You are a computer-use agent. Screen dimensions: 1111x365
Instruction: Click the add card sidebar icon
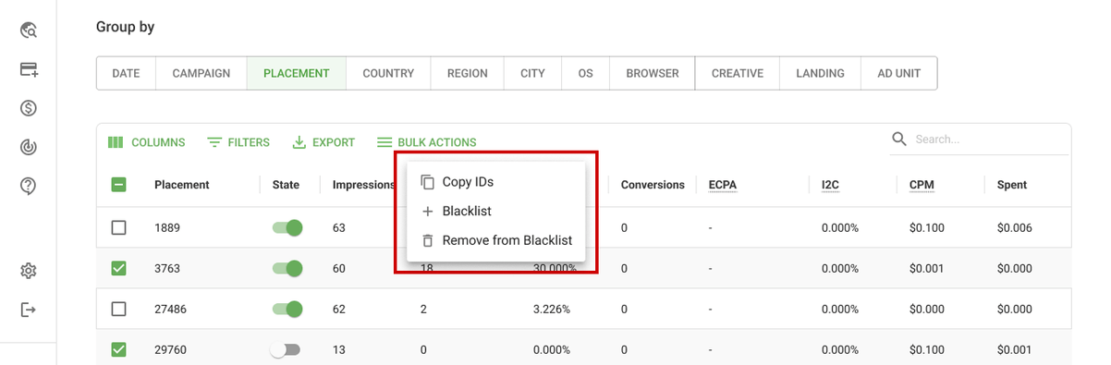[x=29, y=69]
